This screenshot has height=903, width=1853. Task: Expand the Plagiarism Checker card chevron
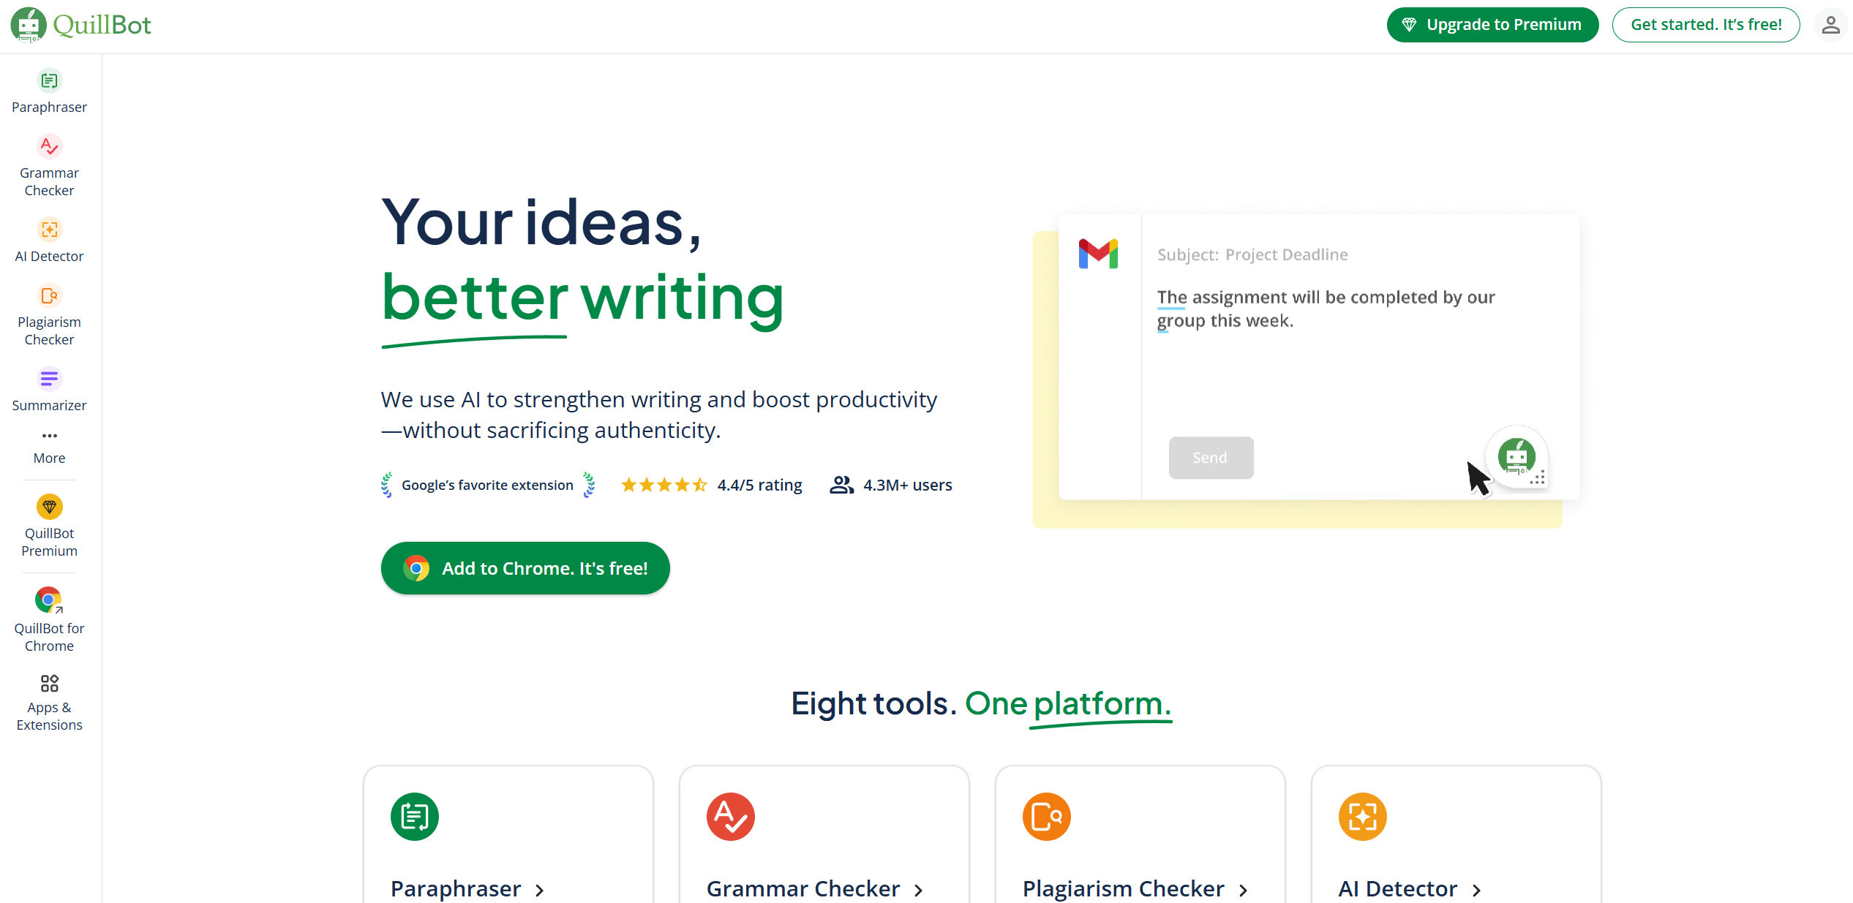click(x=1244, y=890)
